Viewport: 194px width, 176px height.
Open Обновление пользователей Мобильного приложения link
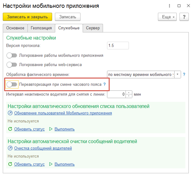[63, 113]
